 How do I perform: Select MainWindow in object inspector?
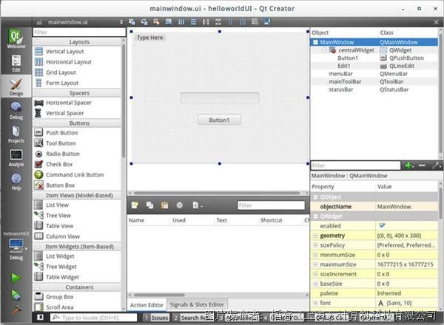(374, 42)
